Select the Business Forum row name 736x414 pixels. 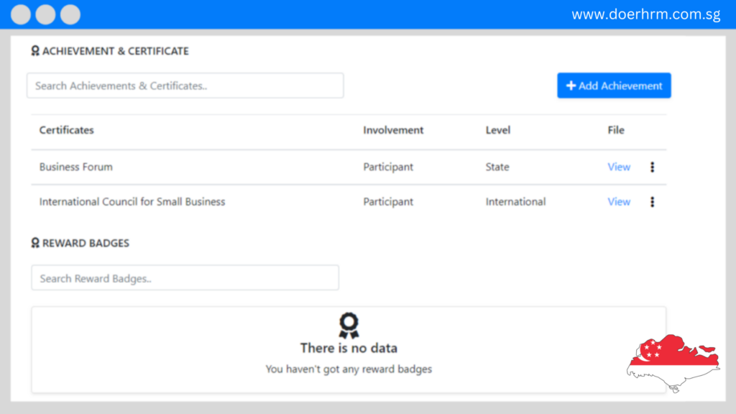pos(76,167)
